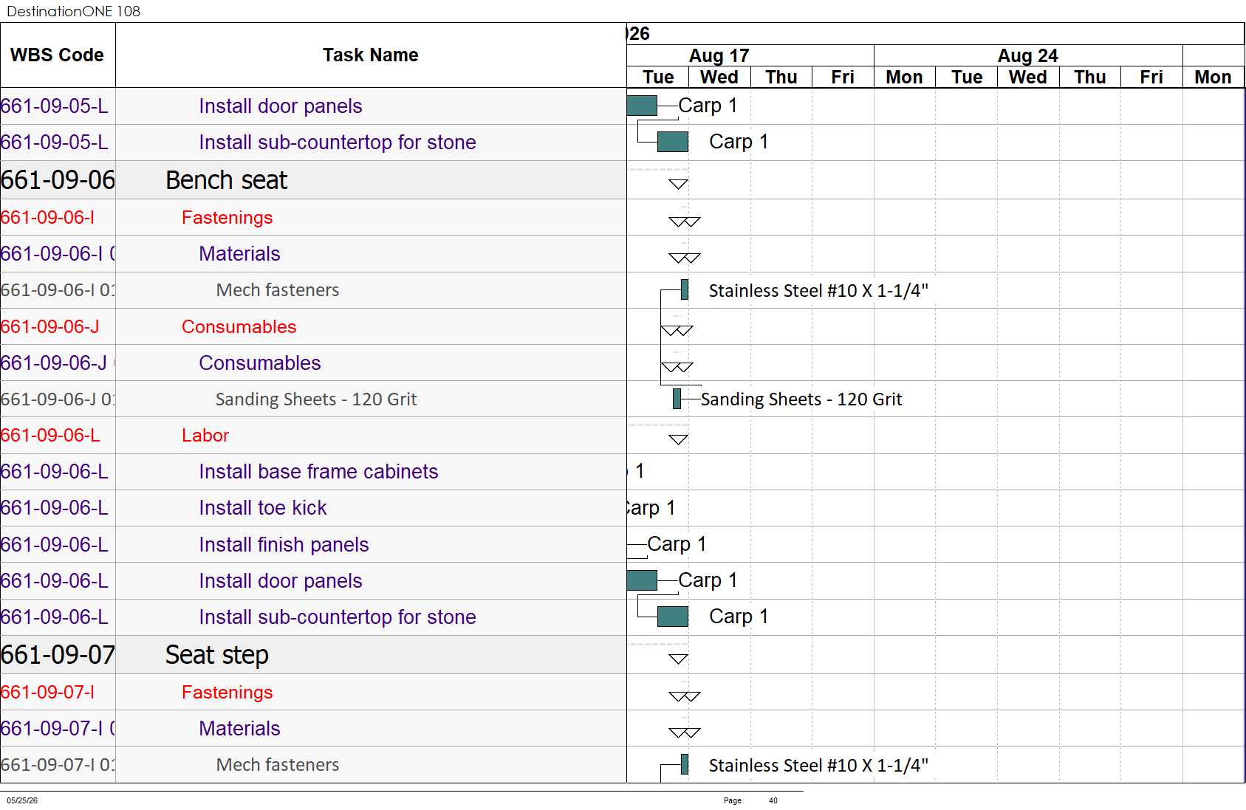
Task: Click the WBS Code column header
Action: point(58,55)
